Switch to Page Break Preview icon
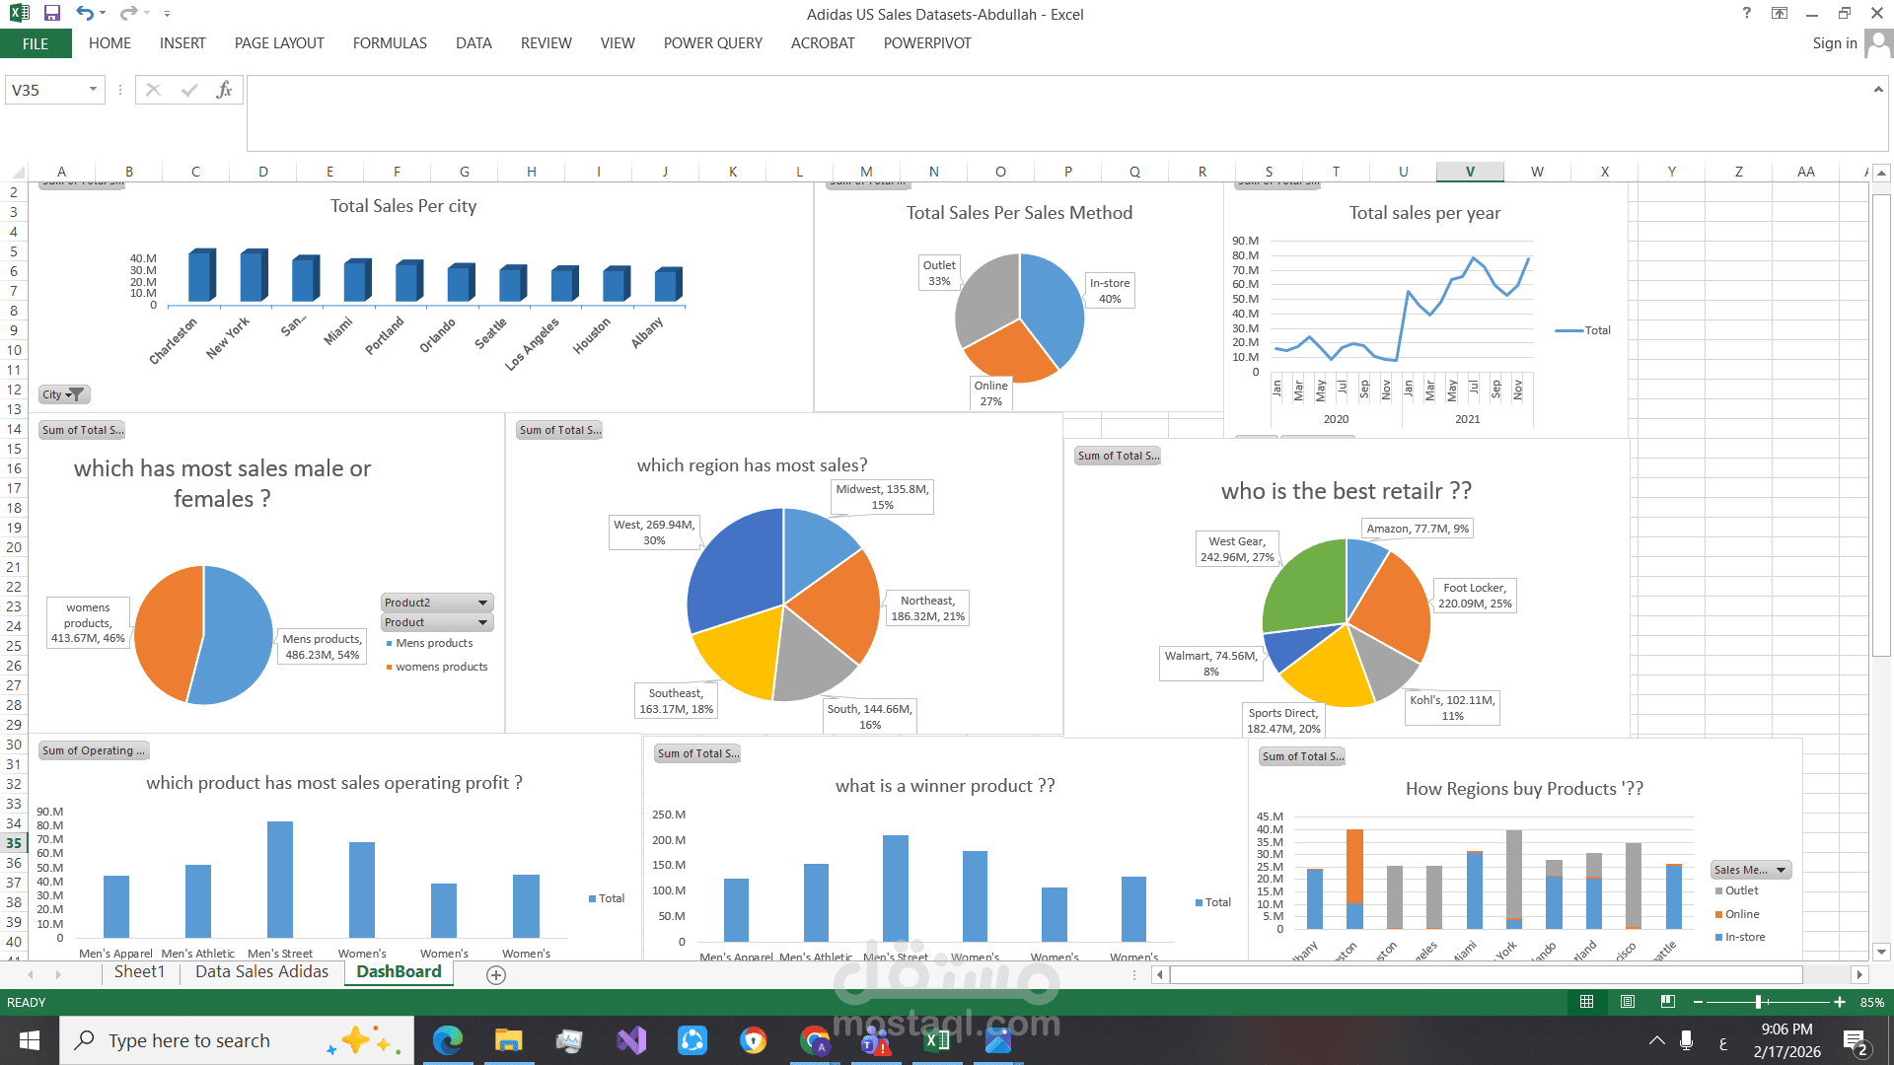 (x=1668, y=1002)
